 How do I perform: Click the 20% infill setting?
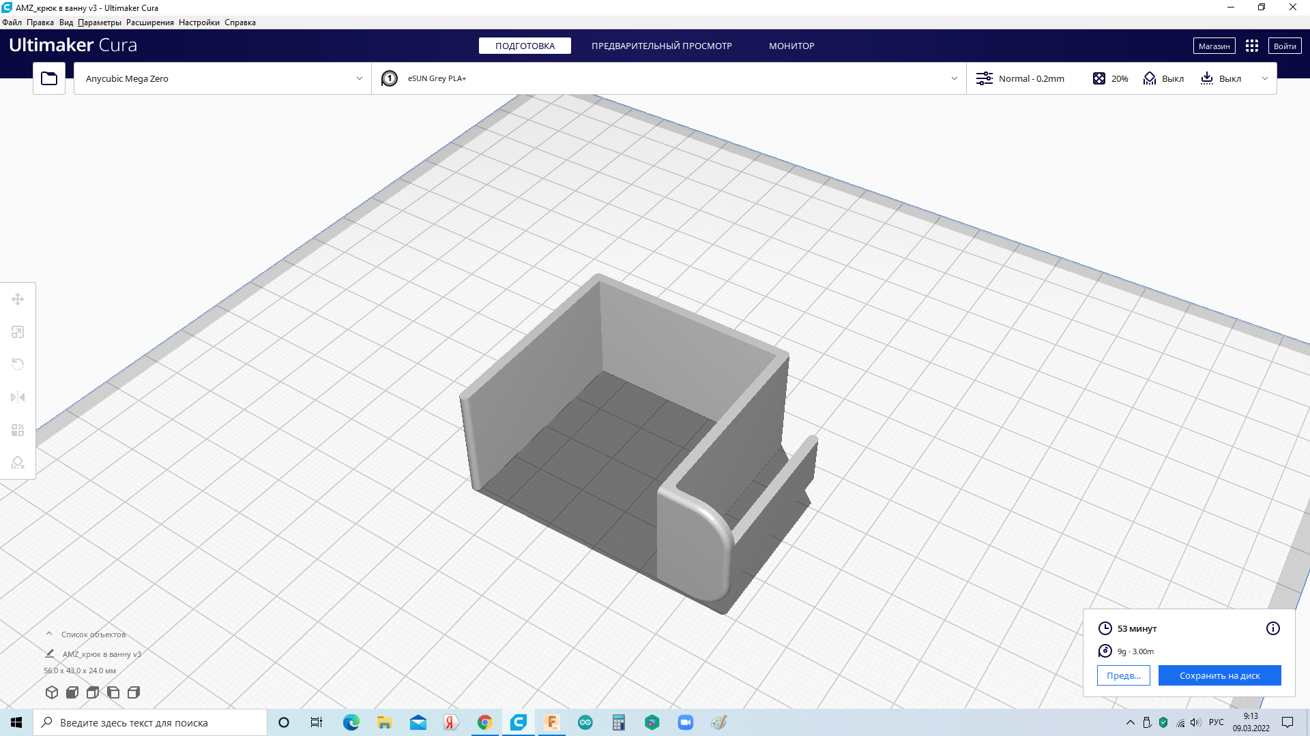tap(1111, 78)
